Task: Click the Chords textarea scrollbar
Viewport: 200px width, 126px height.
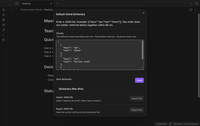Action: pyautogui.click(x=142, y=50)
